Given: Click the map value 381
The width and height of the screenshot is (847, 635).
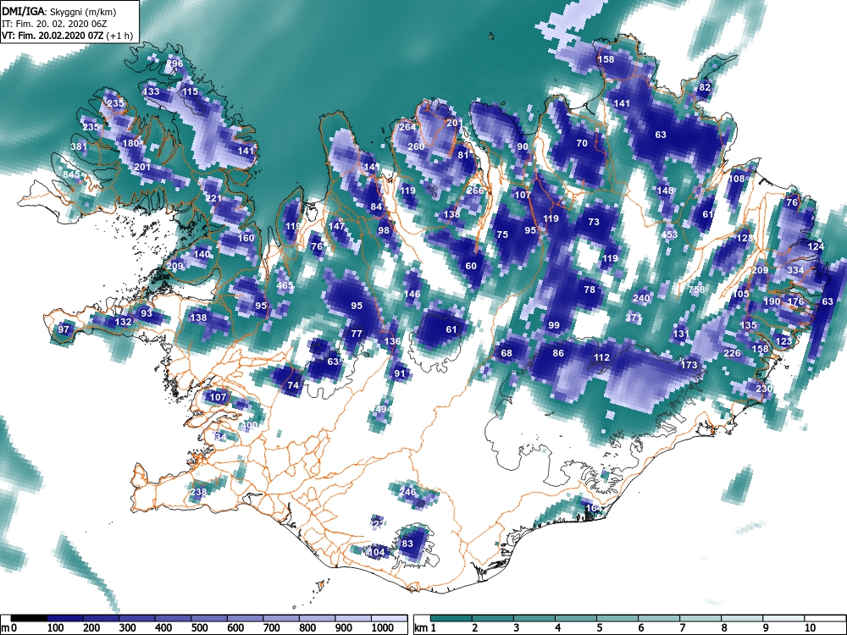Looking at the screenshot, I should pos(79,146).
